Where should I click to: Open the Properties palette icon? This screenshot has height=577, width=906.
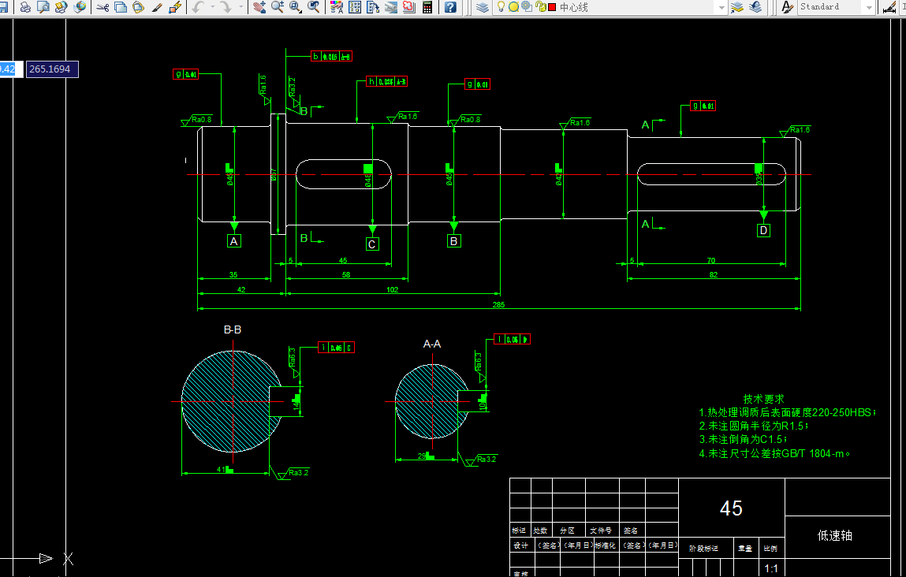[x=337, y=7]
